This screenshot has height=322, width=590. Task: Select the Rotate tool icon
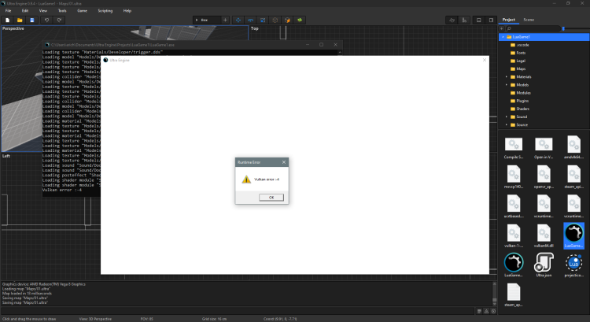[251, 20]
